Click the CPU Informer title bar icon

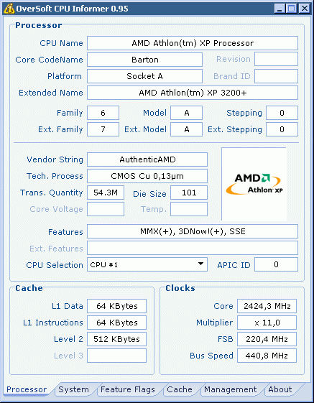(x=9, y=9)
